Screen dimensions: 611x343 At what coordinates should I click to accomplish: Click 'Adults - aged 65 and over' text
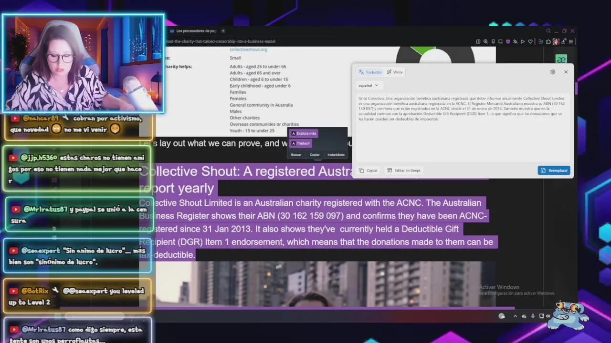[255, 73]
